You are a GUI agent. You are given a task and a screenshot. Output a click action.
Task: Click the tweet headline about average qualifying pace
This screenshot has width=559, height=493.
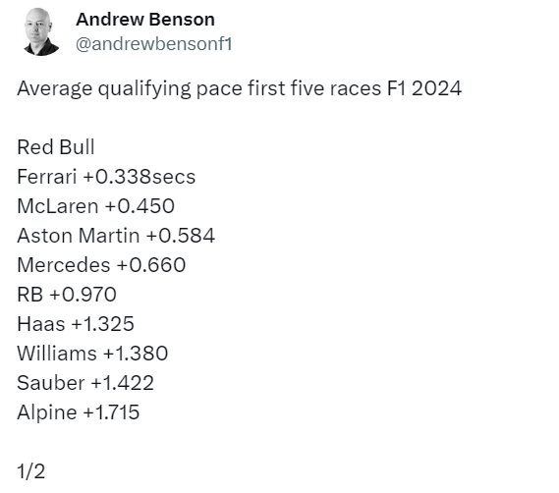click(x=239, y=88)
